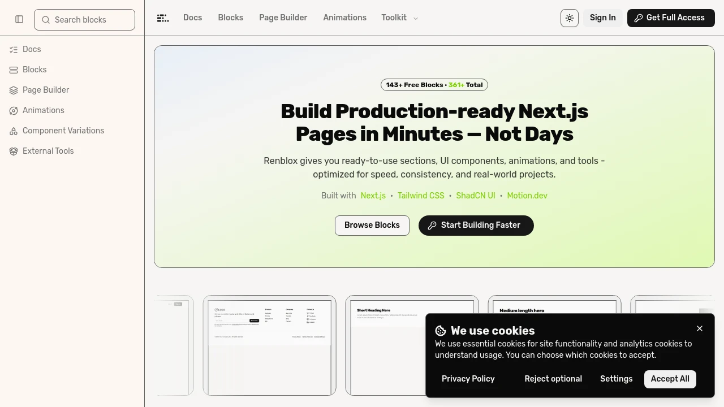724x407 pixels.
Task: Open the Tailwind CSS link
Action: coord(421,196)
